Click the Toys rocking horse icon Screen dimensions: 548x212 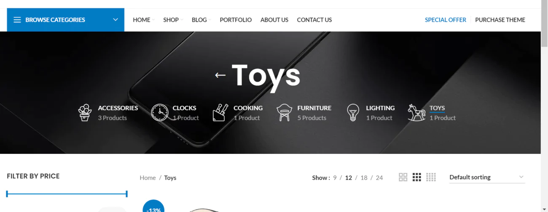point(416,113)
